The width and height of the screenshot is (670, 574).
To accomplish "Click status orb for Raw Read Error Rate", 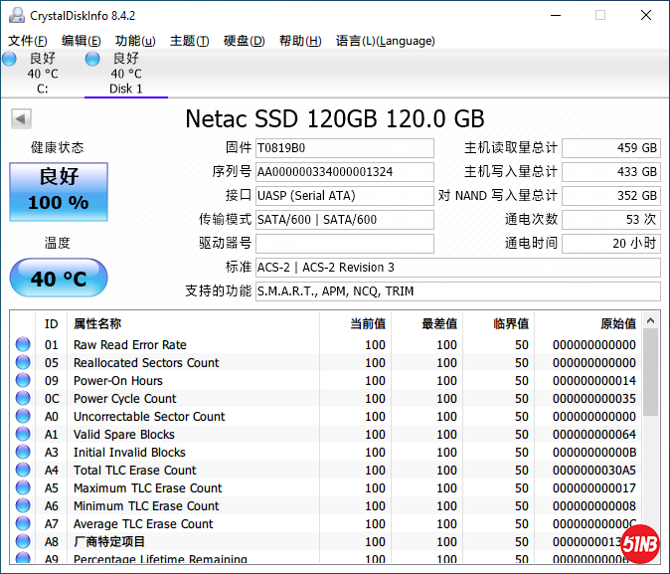I will 23,345.
